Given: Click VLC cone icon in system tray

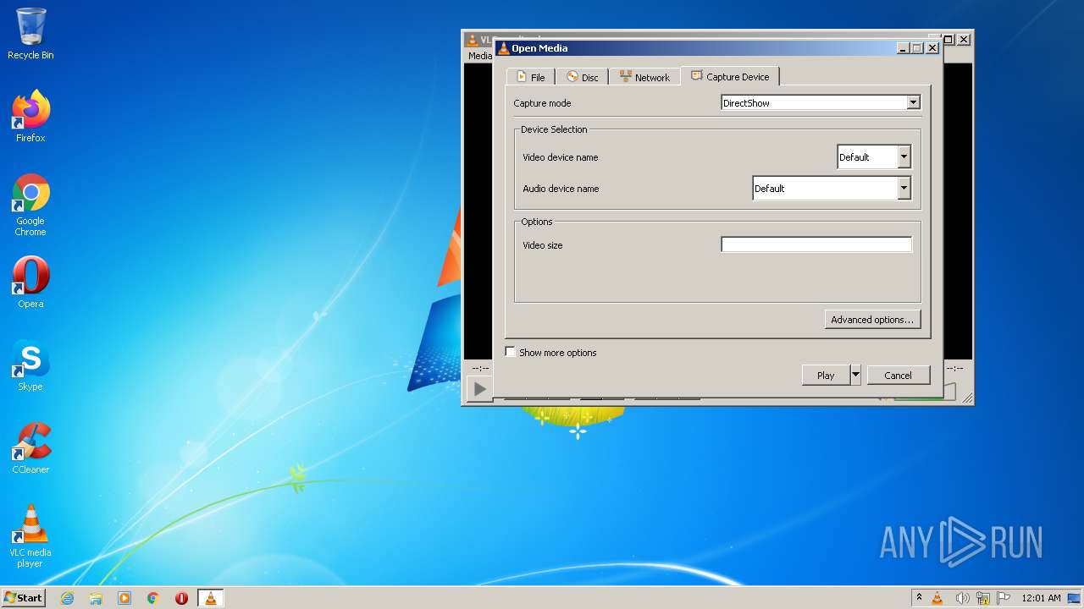Looking at the screenshot, I should [x=937, y=598].
